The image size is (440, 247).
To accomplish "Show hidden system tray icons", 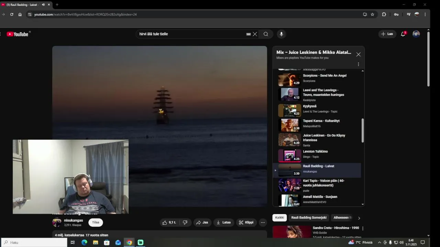I will tap(379, 243).
